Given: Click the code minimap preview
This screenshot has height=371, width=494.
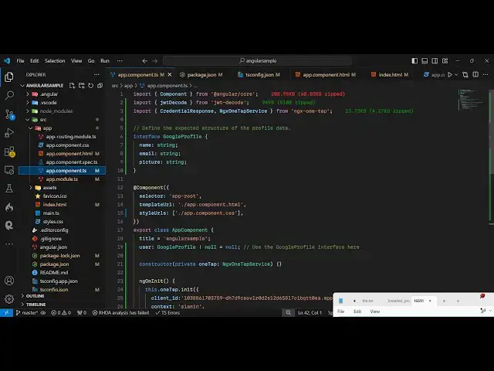Looking at the screenshot, I should [472, 100].
